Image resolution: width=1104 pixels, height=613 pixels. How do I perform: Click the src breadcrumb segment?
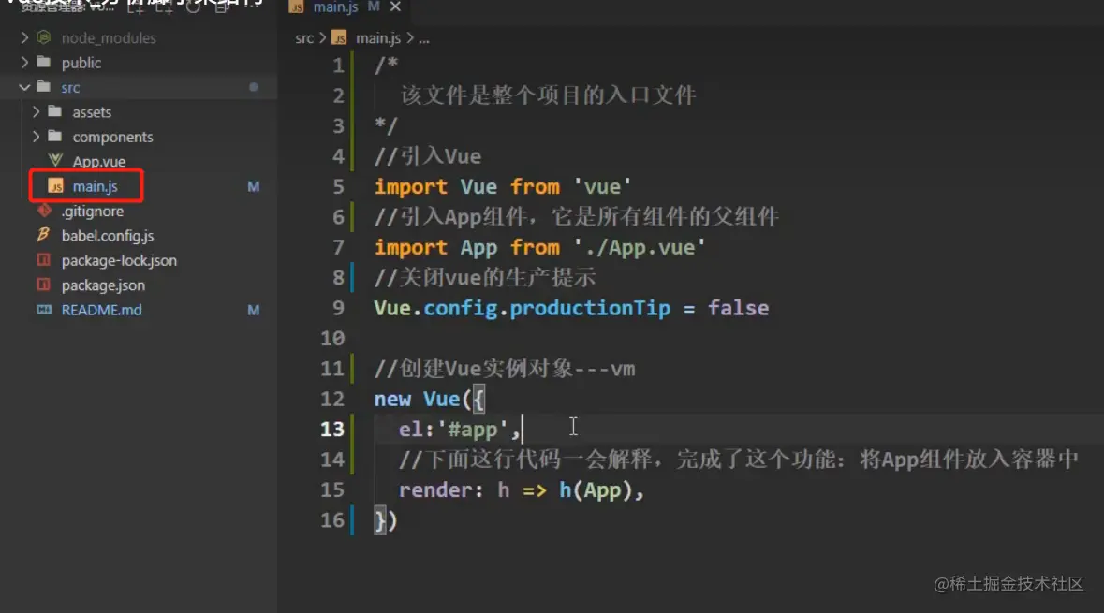pyautogui.click(x=304, y=38)
